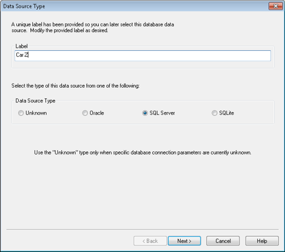This screenshot has width=285, height=252.
Task: Click the "SQLite" option label text
Action: (x=227, y=113)
